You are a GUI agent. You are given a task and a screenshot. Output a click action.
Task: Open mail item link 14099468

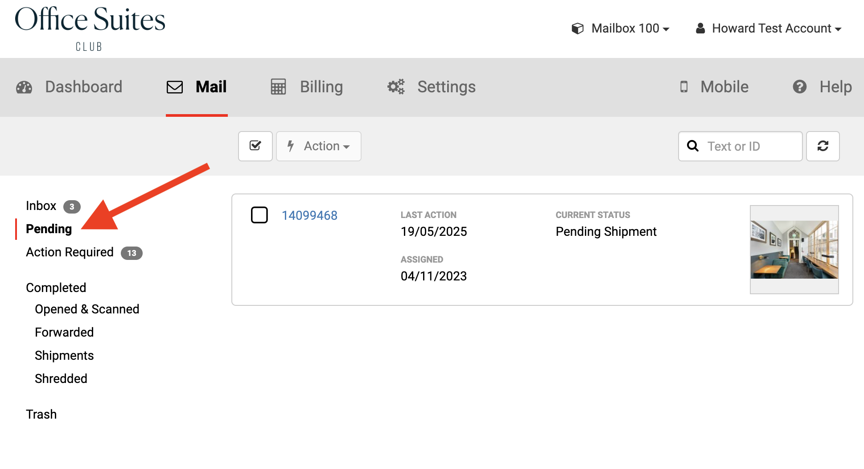point(309,215)
